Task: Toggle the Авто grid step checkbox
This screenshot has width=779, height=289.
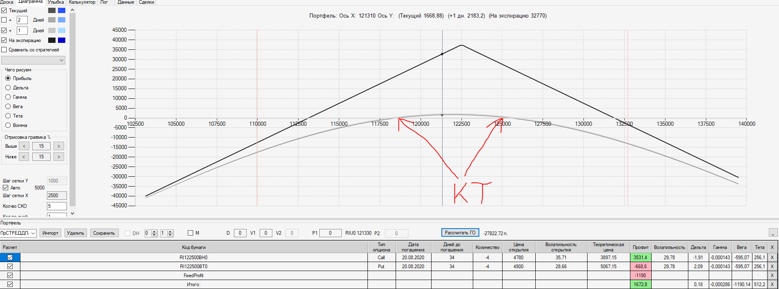Action: click(6, 188)
